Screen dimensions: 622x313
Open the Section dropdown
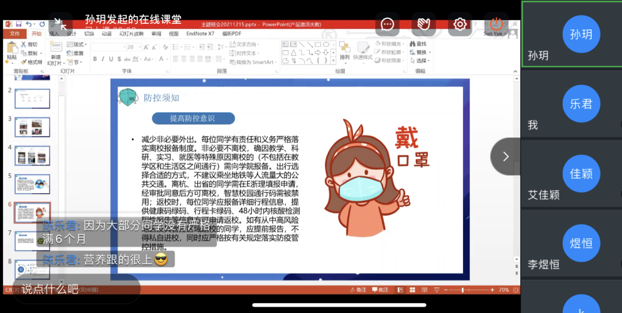(x=75, y=62)
